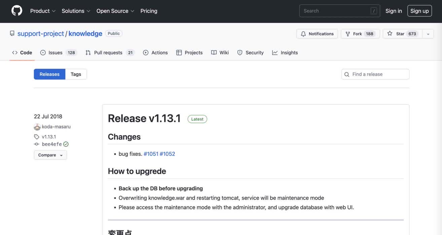Open the Product dropdown menu
442x235 pixels.
(x=43, y=11)
